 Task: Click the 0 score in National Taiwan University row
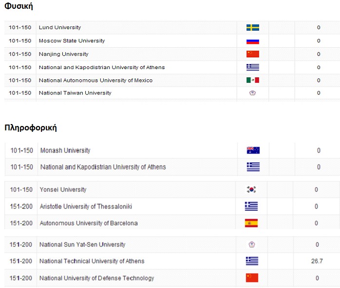[319, 93]
